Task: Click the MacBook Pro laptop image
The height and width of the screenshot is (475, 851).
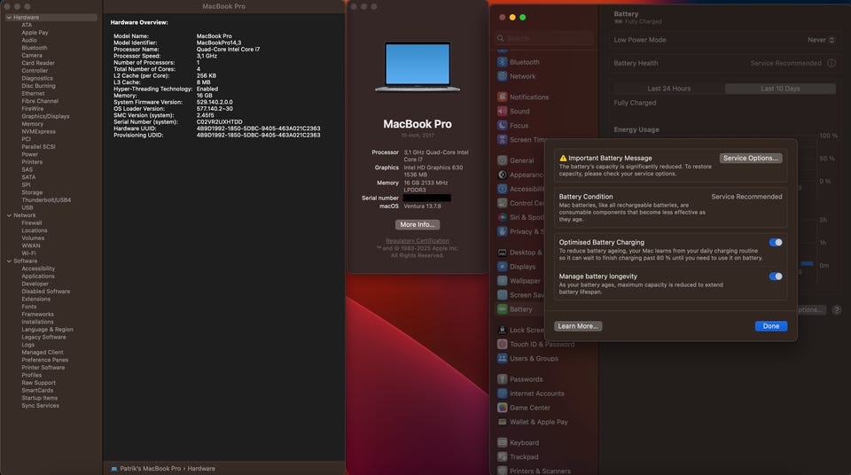Action: click(x=418, y=66)
